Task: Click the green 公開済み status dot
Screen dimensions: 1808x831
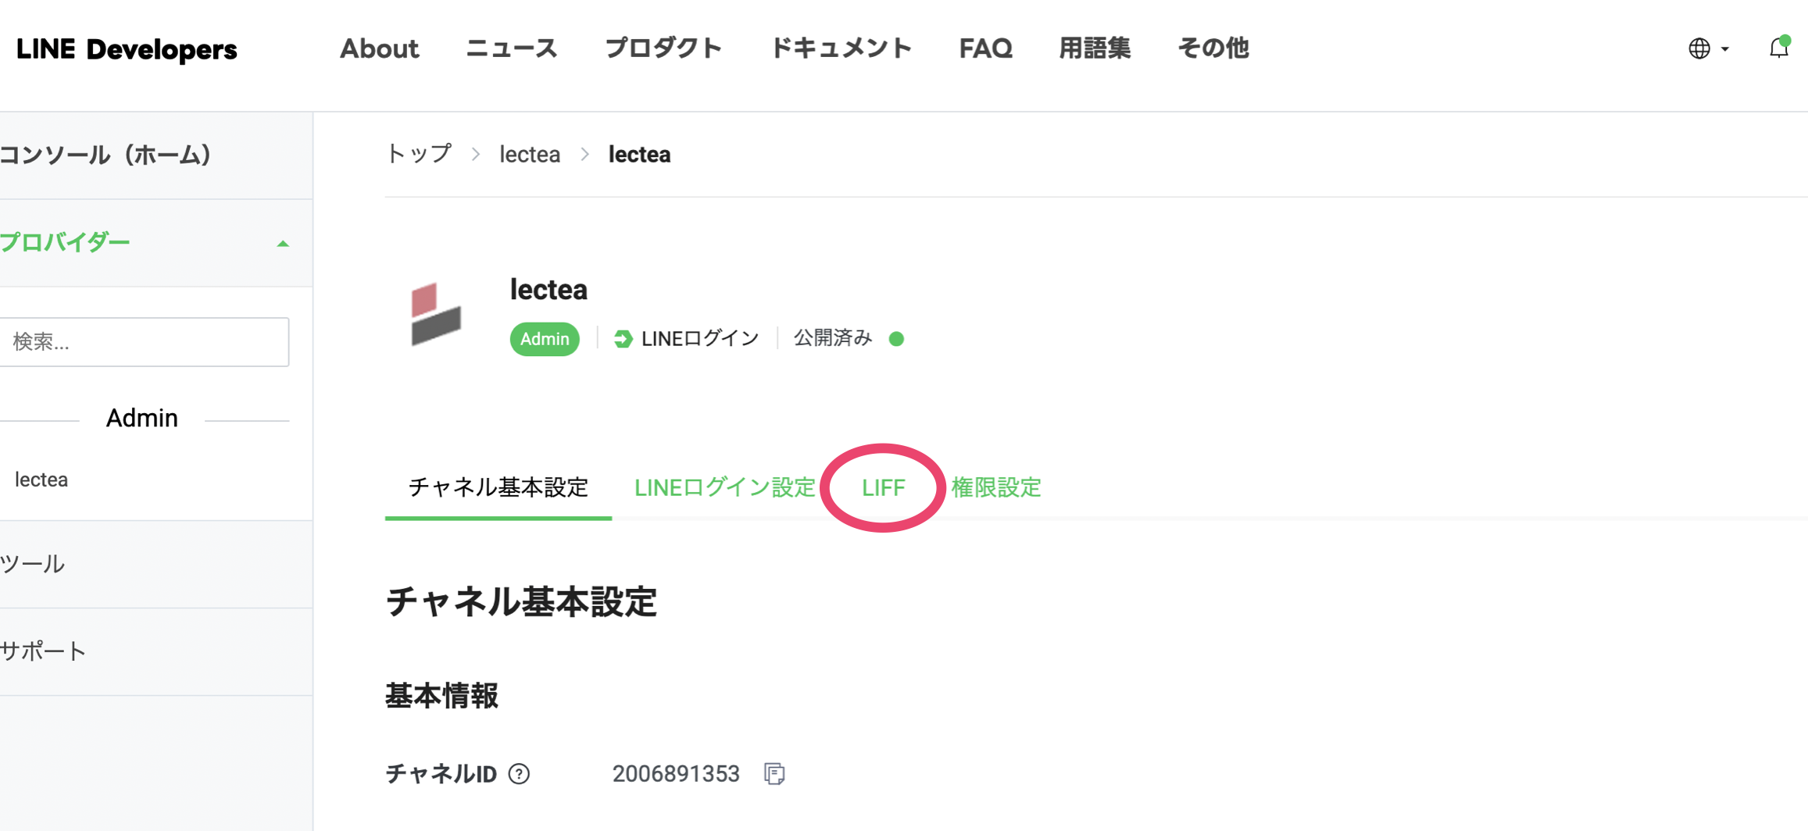Action: click(x=896, y=339)
